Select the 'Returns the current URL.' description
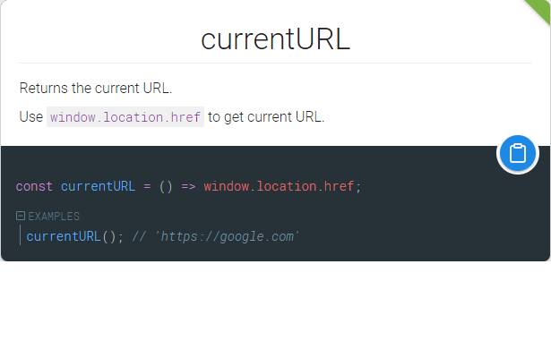The image size is (551, 358). [x=96, y=88]
